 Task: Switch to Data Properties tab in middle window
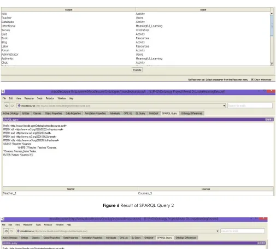[73, 114]
